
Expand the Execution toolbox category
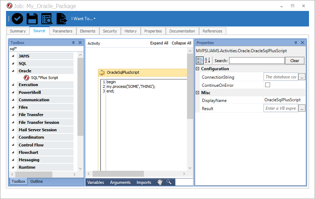pos(13,85)
